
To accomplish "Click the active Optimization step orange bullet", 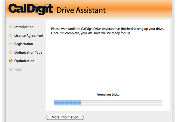I will (11, 61).
